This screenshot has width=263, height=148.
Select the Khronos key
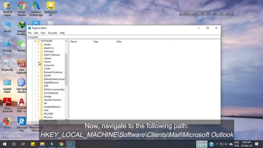[48, 117]
